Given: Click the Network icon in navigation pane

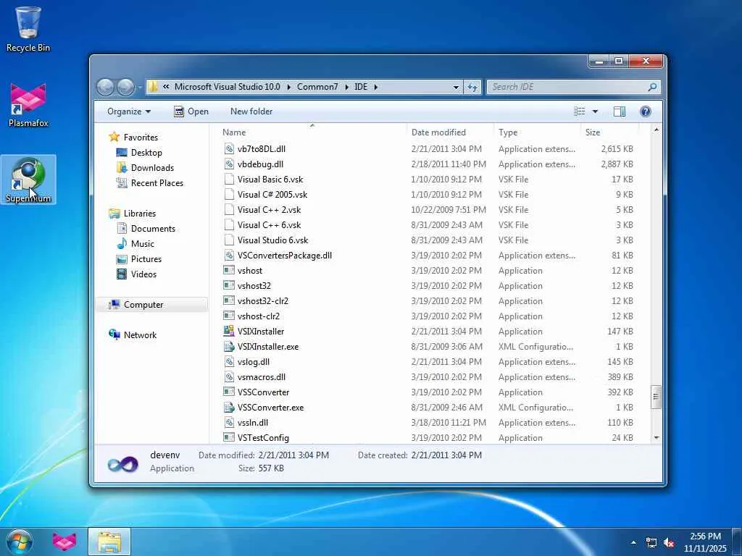Looking at the screenshot, I should 114,334.
